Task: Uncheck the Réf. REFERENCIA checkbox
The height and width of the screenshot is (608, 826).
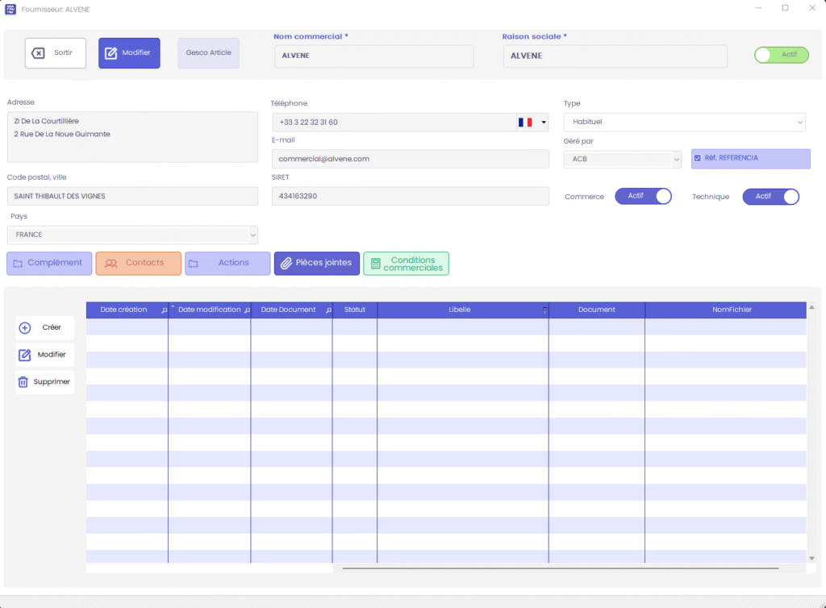Action: [698, 159]
